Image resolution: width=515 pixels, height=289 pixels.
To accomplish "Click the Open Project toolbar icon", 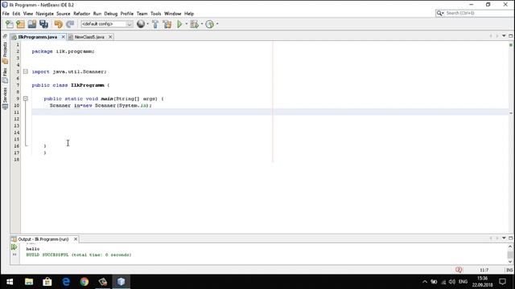I will (32, 24).
